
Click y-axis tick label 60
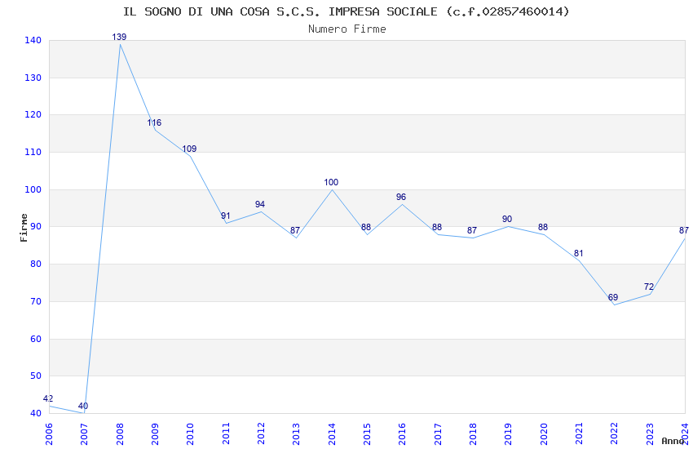click(36, 340)
